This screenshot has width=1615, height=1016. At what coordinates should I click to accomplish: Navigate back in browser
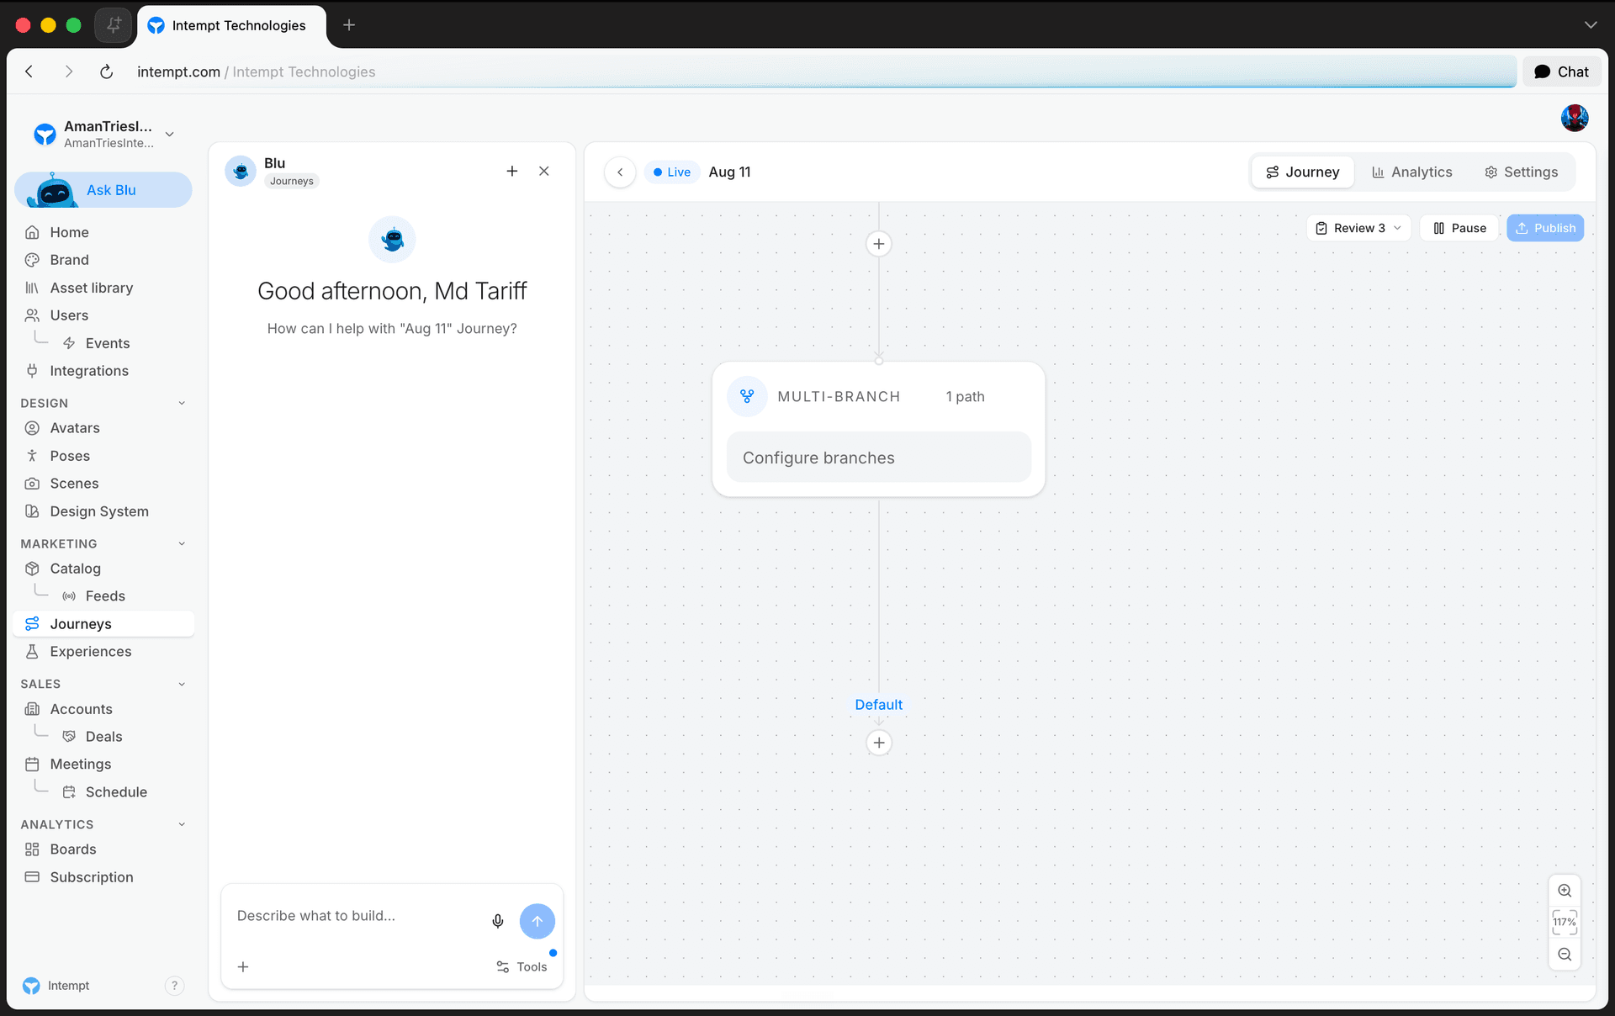click(29, 71)
